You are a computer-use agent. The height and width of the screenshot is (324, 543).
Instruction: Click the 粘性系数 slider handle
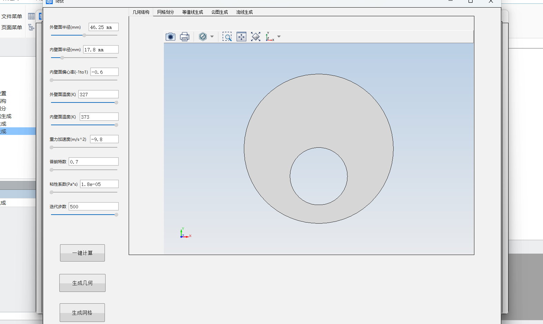click(51, 192)
